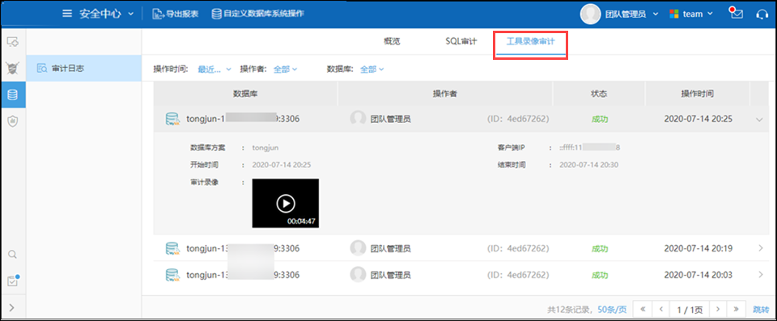The height and width of the screenshot is (321, 777).
Task: Expand the 操作时间 filter dropdown
Action: [214, 70]
